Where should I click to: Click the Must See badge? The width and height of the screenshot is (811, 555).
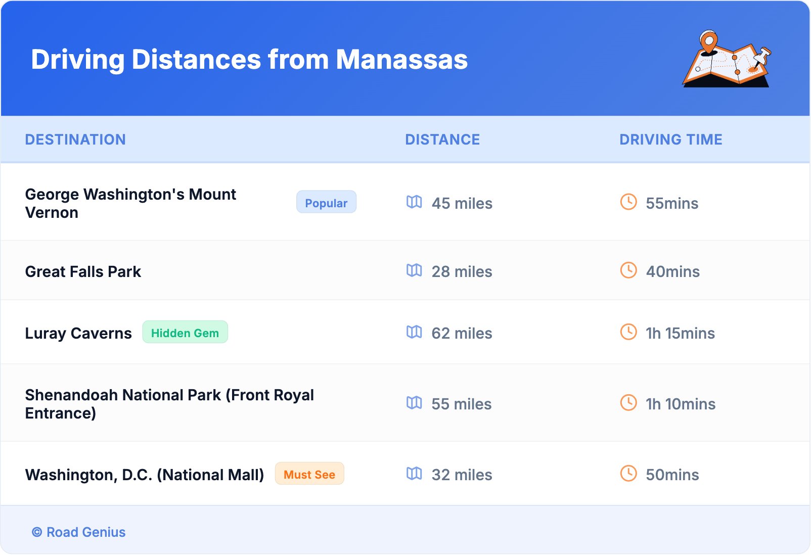[x=309, y=474]
